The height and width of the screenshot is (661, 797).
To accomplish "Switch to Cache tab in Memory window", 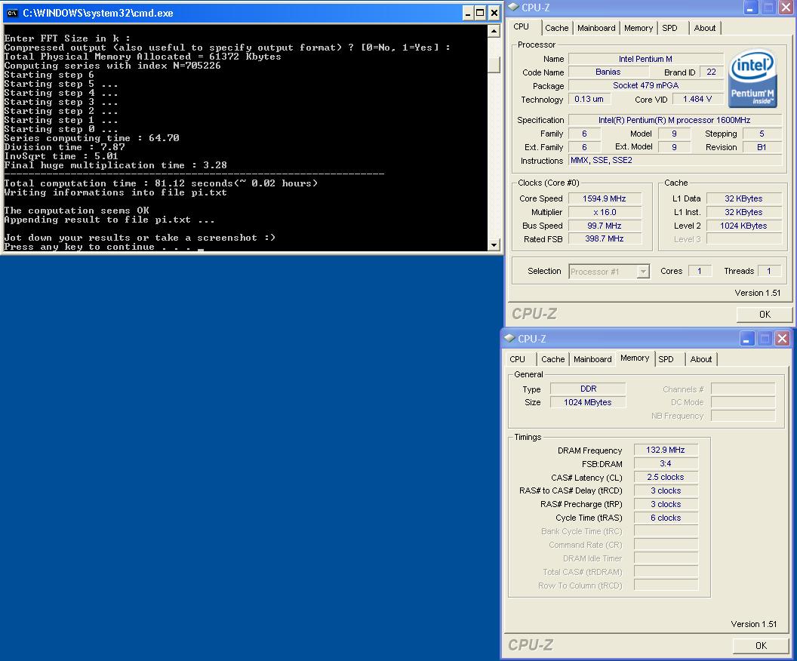I will coord(553,359).
